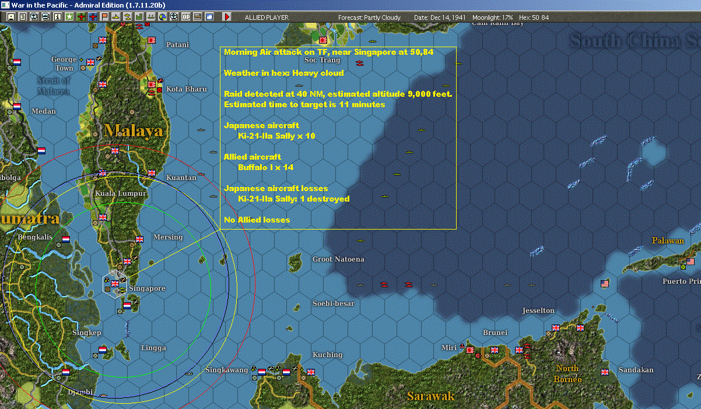
Task: Click the single yellow ship toolbar icon
Action: click(116, 17)
